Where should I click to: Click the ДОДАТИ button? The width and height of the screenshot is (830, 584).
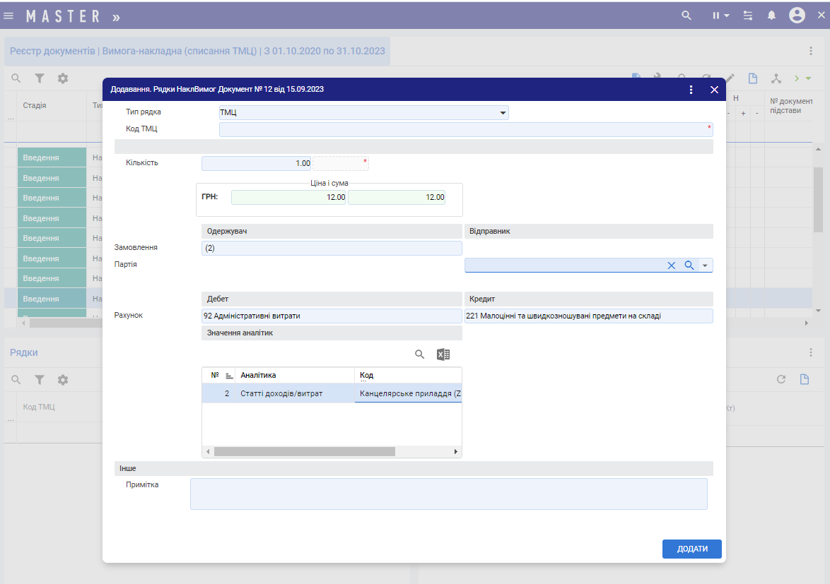[x=691, y=549]
